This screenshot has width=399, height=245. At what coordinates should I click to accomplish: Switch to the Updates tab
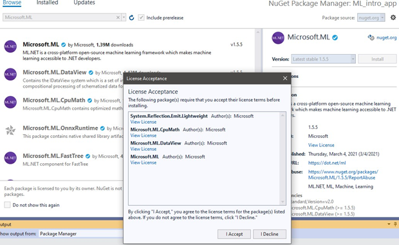tap(84, 3)
